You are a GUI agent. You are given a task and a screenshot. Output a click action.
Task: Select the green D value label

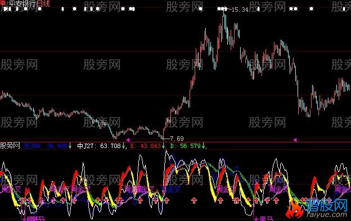tap(186, 146)
